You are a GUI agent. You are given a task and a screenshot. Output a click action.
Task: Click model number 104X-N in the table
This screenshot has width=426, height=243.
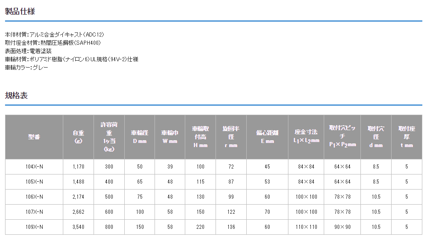(34, 167)
